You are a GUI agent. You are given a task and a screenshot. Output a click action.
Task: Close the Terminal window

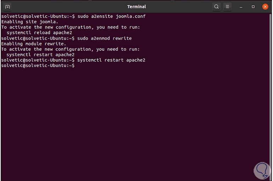pyautogui.click(x=265, y=7)
